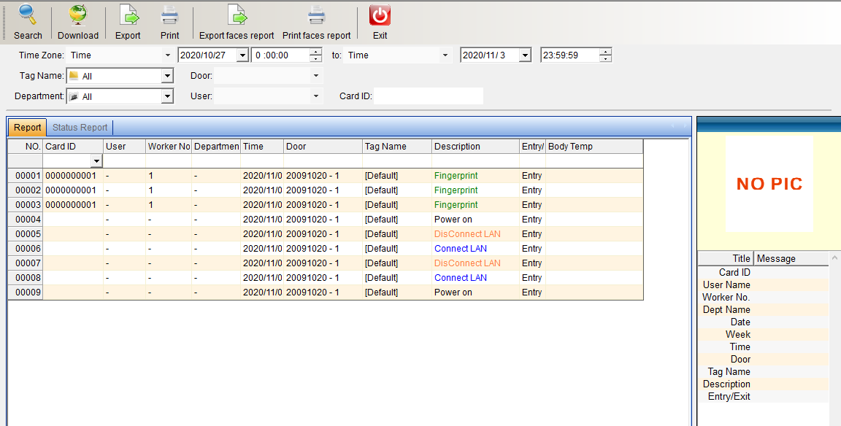Expand the Door dropdown list
Image resolution: width=841 pixels, height=426 pixels.
tap(316, 75)
